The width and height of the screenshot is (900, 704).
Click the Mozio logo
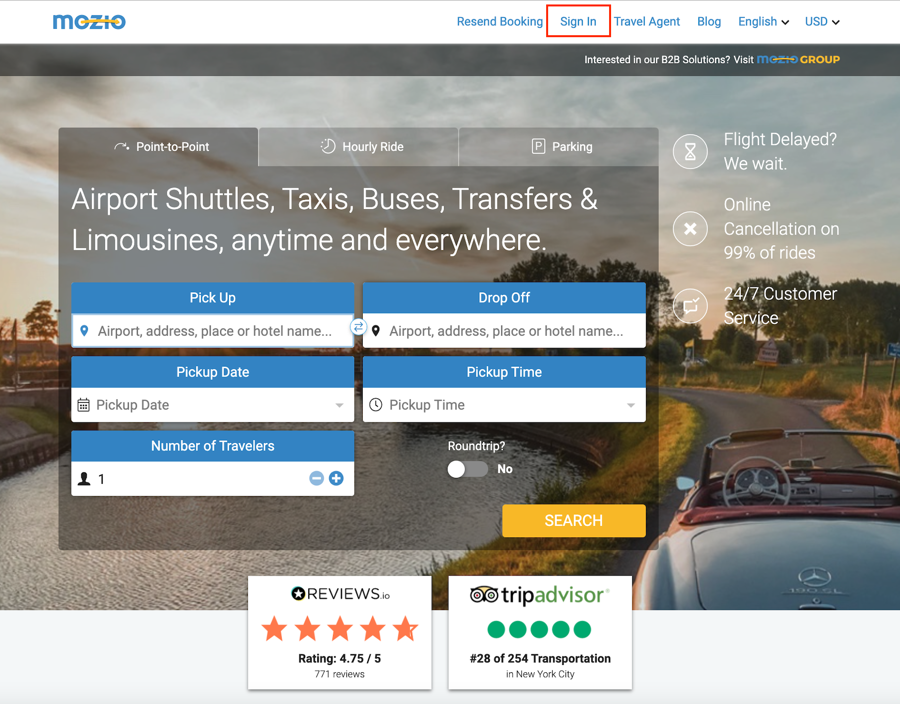point(89,22)
